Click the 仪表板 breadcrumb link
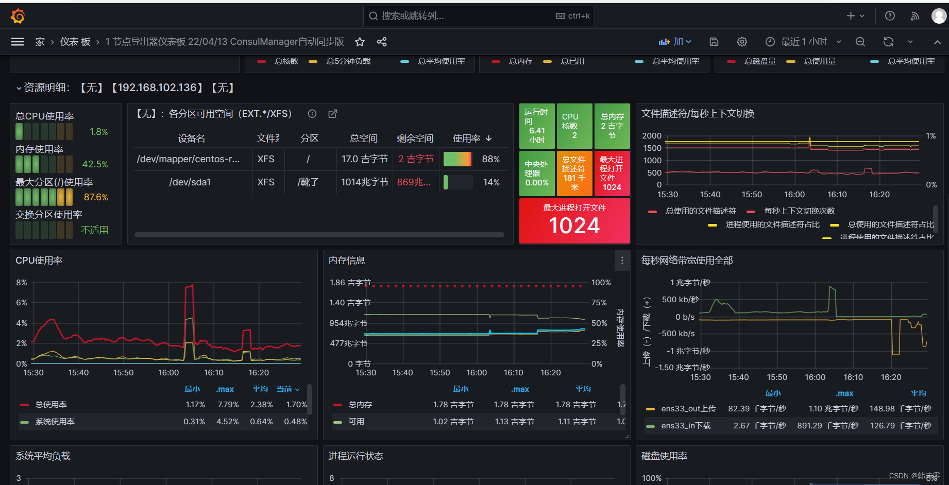 click(x=75, y=42)
